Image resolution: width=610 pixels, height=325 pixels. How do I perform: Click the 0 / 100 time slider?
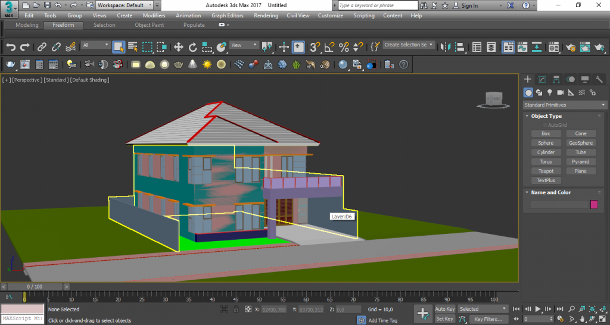(35, 286)
